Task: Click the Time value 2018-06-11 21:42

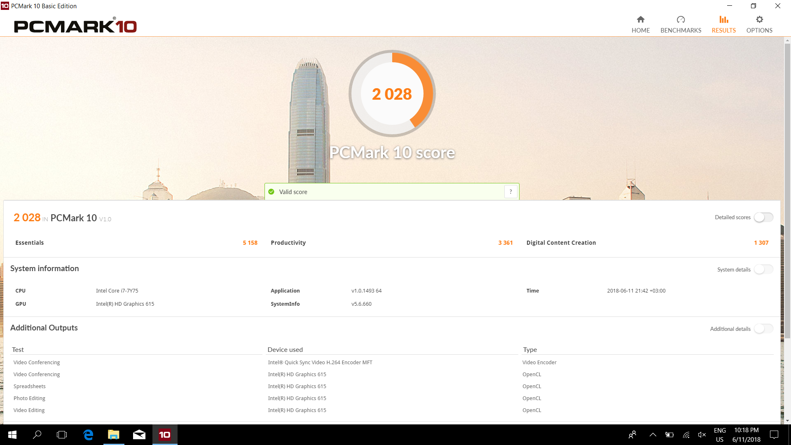Action: 636,290
